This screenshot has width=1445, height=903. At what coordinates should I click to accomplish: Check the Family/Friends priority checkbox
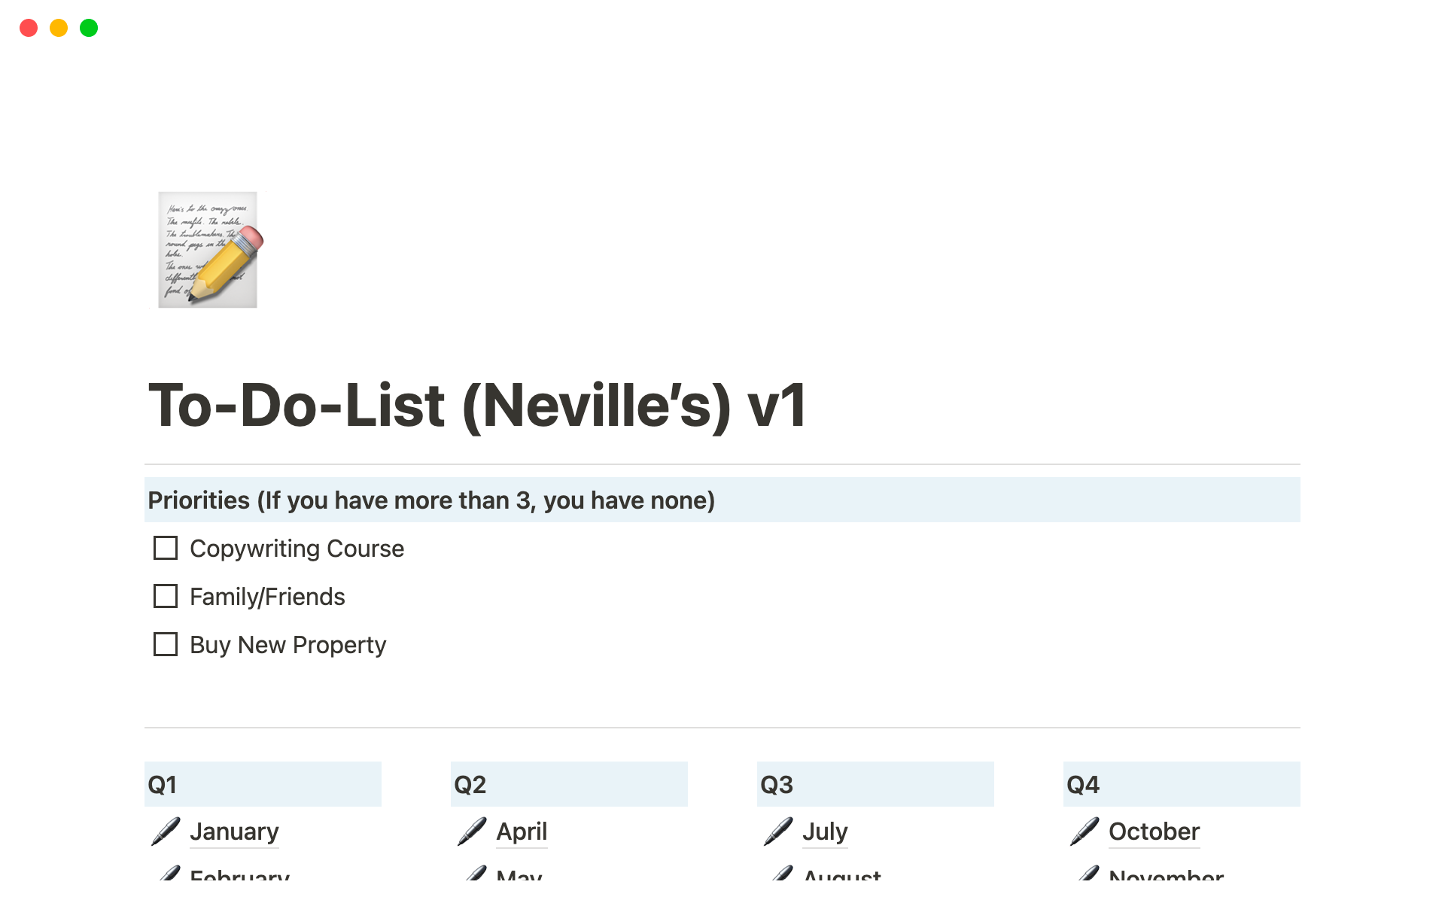(x=166, y=596)
